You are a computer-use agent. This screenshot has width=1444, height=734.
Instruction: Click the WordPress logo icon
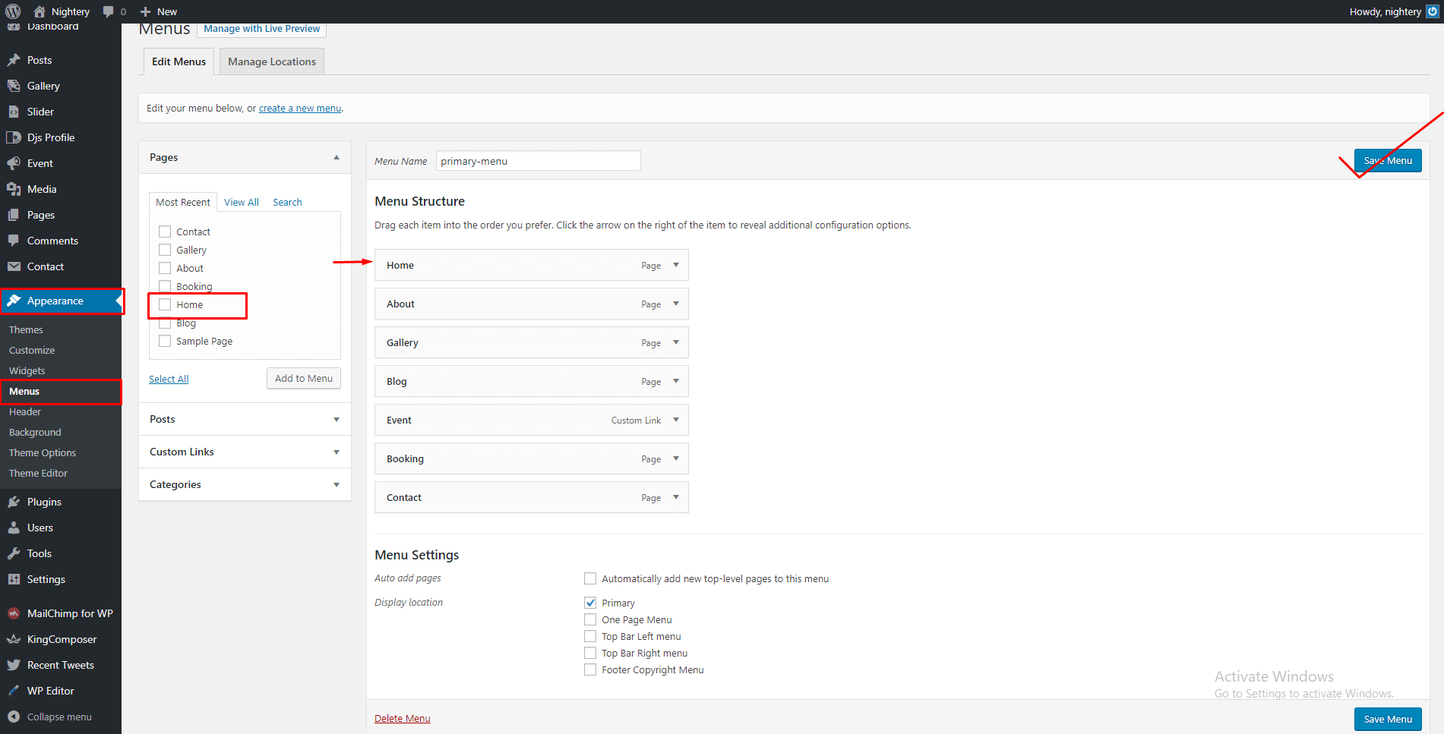pyautogui.click(x=13, y=11)
